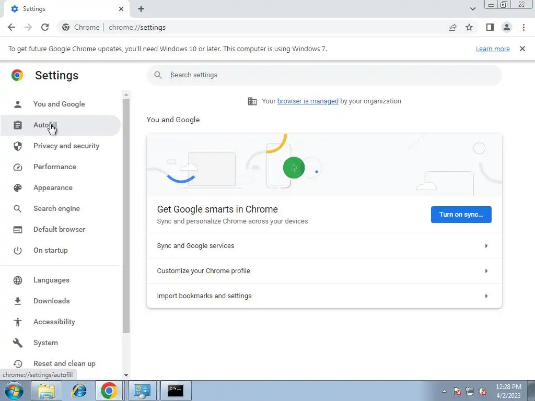Click the Chrome taskbar icon
Screen dimensions: 535x401
pos(109,391)
